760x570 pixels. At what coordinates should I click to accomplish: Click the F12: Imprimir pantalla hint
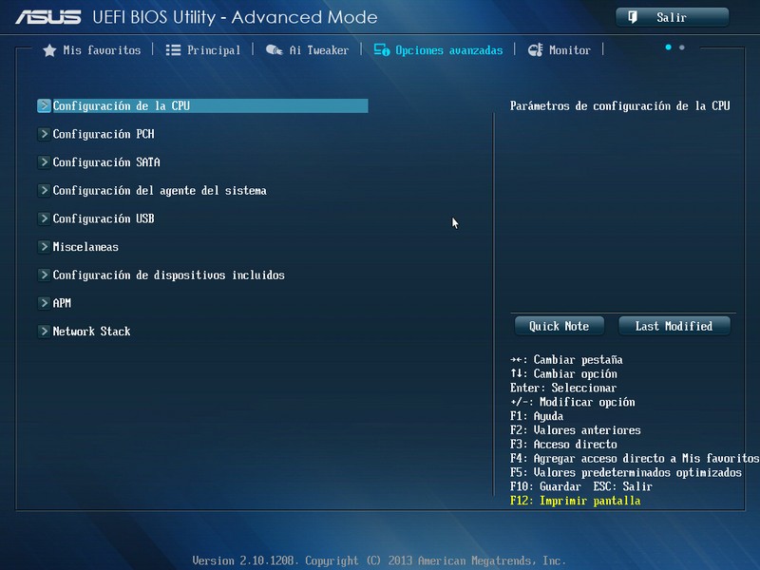pyautogui.click(x=576, y=501)
